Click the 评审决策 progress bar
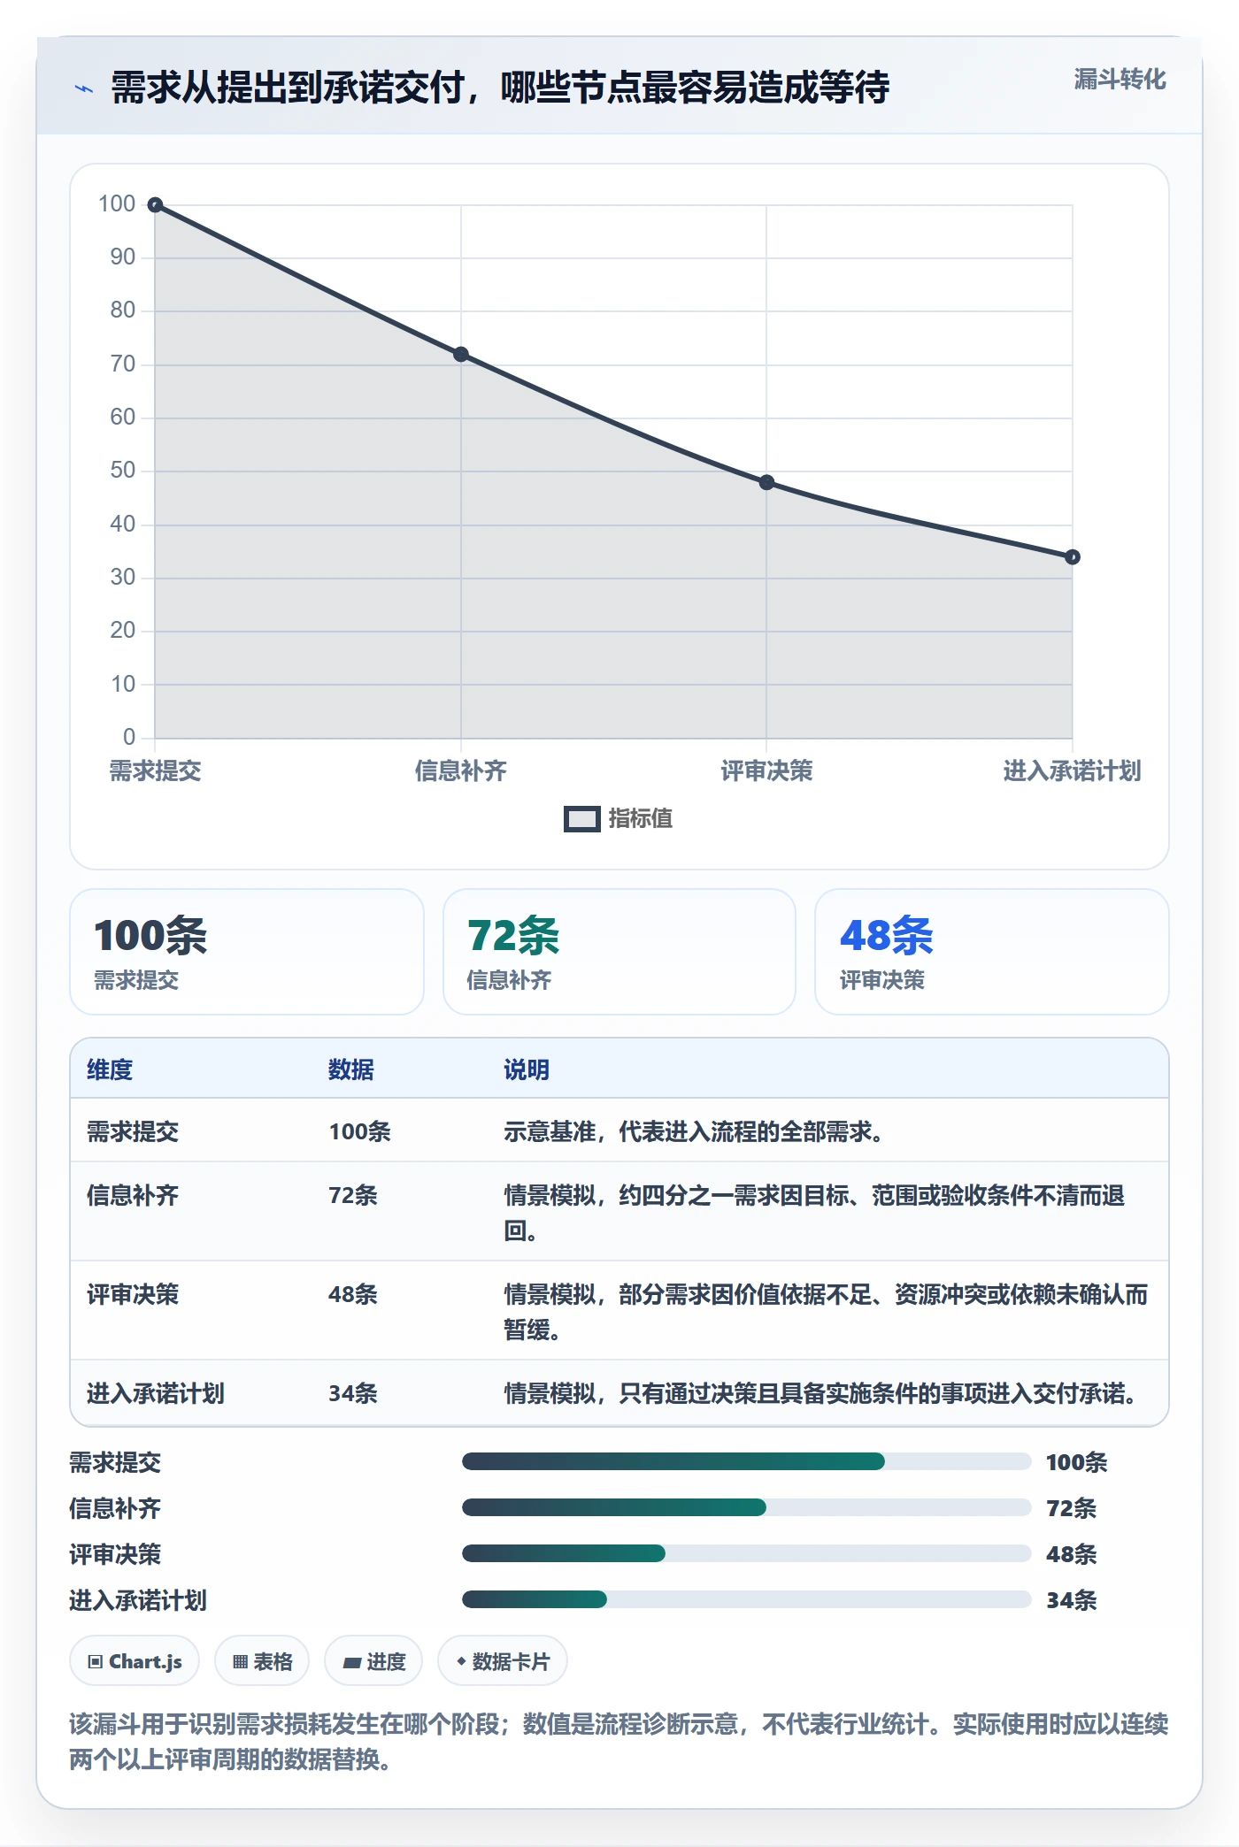 746,1553
